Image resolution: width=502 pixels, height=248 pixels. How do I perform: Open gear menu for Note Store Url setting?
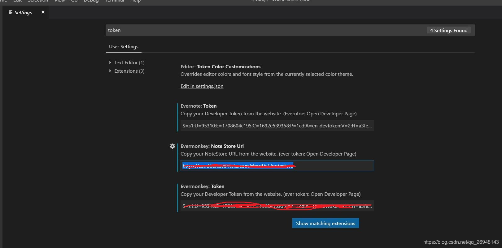coord(172,146)
